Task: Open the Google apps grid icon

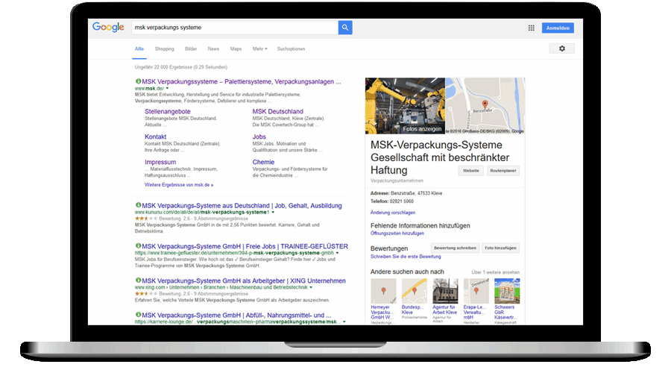Action: coord(531,28)
